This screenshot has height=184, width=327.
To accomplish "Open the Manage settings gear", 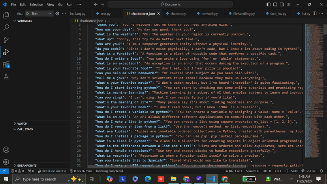I will [x=6, y=162].
